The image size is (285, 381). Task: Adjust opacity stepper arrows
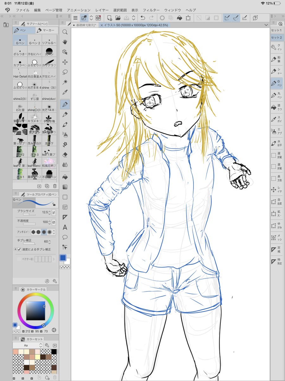coord(50,222)
